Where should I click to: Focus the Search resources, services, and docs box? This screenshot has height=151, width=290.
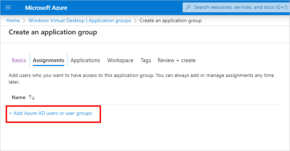(x=236, y=7)
